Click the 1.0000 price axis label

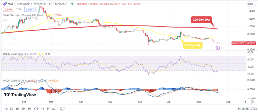(x=251, y=26)
